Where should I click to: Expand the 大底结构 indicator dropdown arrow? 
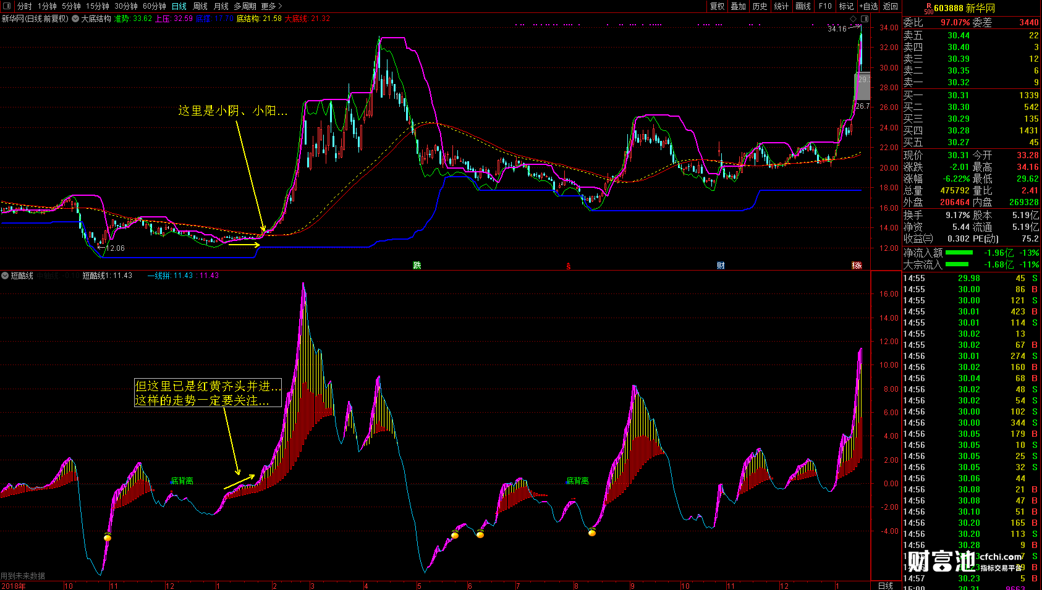75,19
